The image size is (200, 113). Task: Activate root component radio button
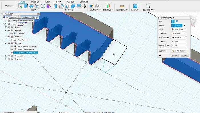(37, 18)
